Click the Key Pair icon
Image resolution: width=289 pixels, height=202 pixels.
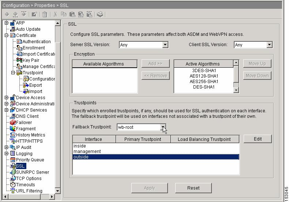click(x=19, y=60)
